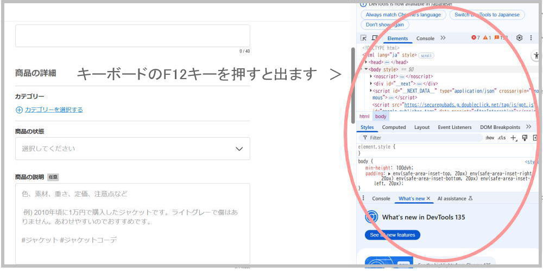
Task: Select the Styles tab
Action: [x=367, y=127]
